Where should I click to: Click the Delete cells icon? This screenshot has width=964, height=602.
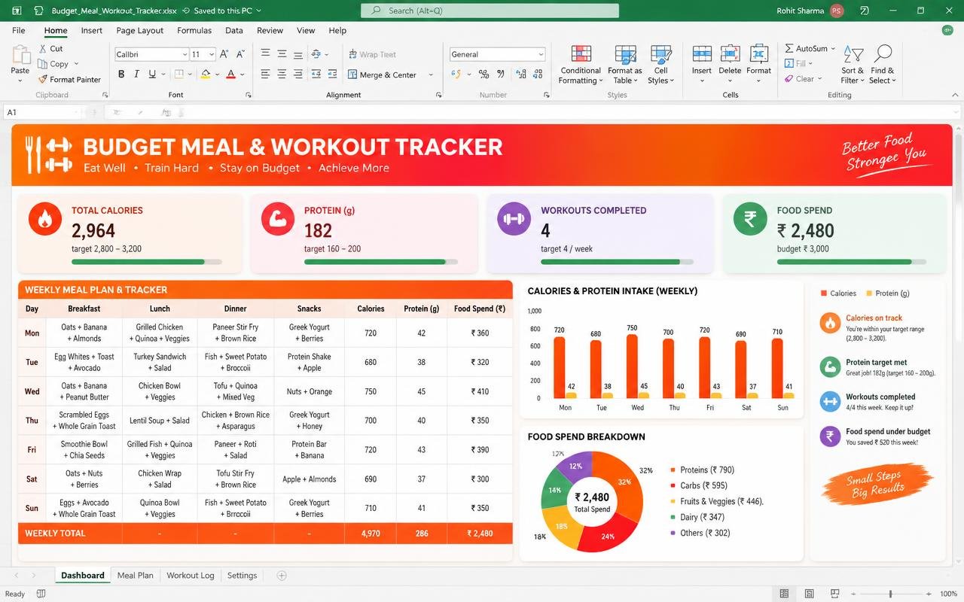click(x=730, y=54)
